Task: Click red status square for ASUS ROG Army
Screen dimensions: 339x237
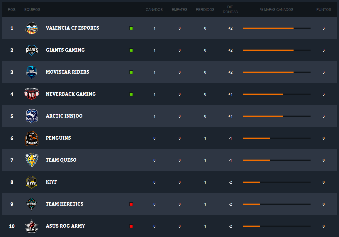Action: (131, 226)
